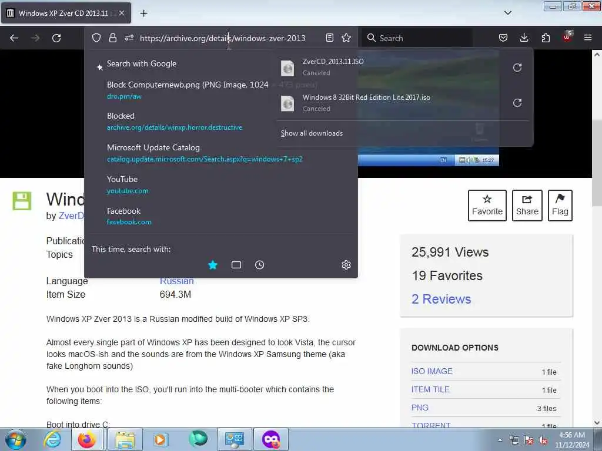Open search settings gear in dropdown
Screen dimensions: 602x451
[346, 265]
